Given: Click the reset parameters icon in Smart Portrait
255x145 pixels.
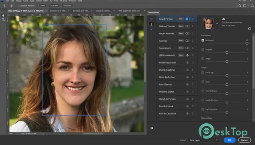Looking at the screenshot, I should 249,29.
